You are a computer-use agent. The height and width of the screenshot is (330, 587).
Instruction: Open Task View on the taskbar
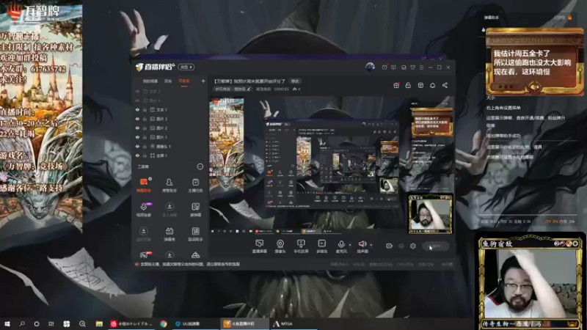click(x=51, y=323)
